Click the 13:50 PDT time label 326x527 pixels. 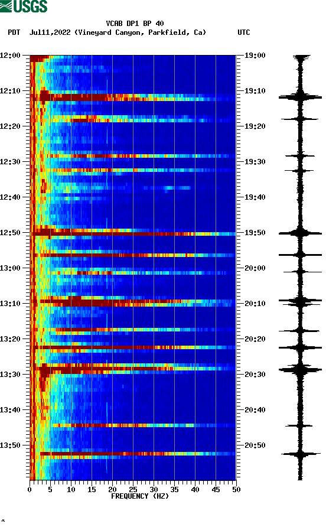click(x=10, y=445)
